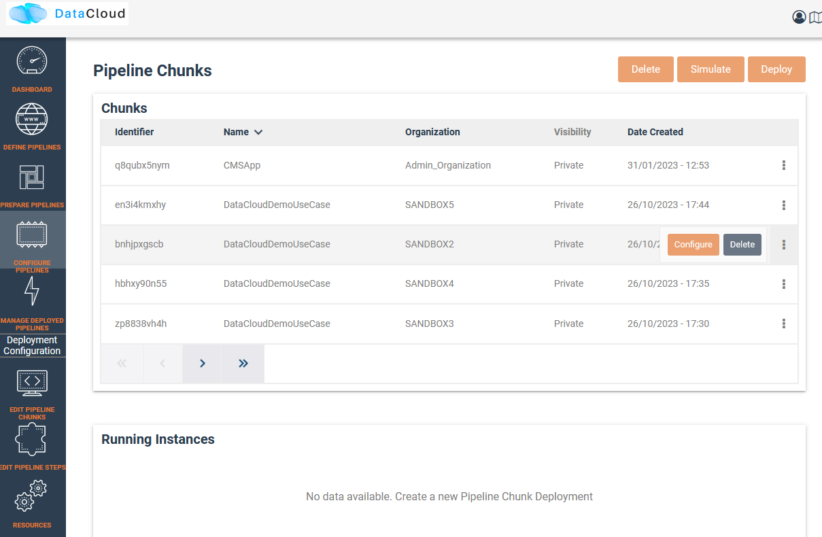The image size is (822, 537).
Task: Click the Date Created column header
Action: 655,132
